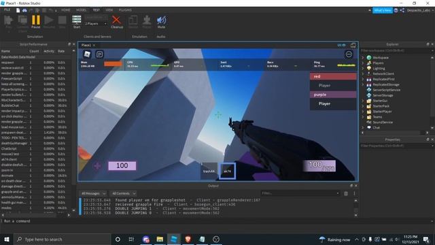
Task: Open the VIEW ribbon tab
Action: pos(109,10)
